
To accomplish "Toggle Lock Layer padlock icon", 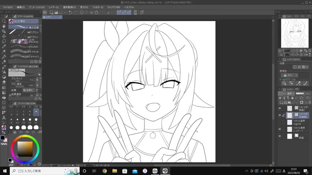I will pyautogui.click(x=292, y=98).
